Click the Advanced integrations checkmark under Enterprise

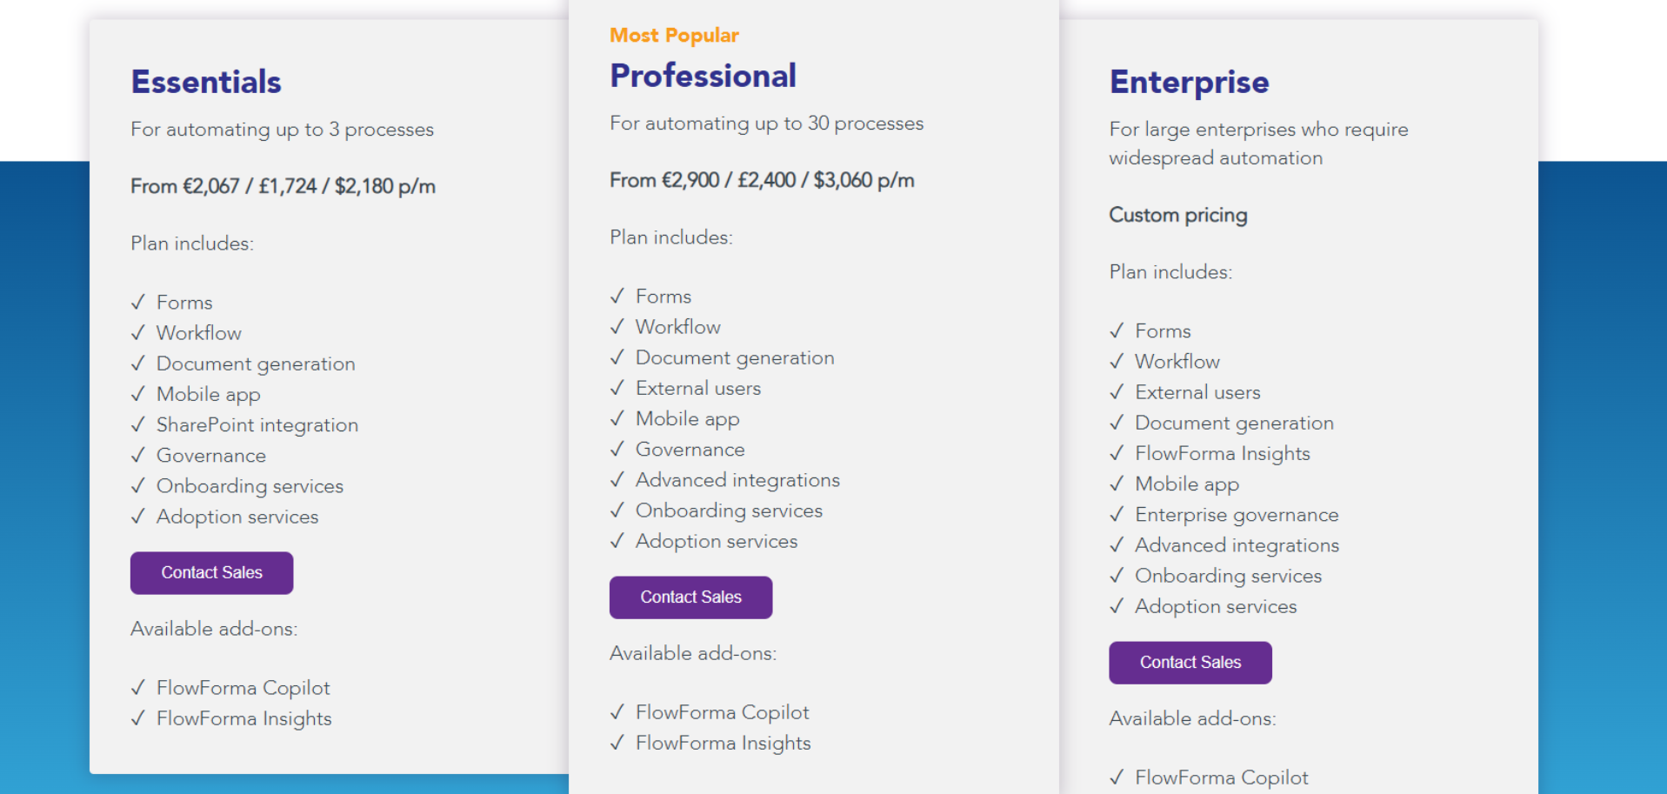(x=1118, y=545)
